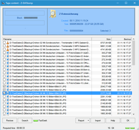Image resolution: width=139 pixels, height=130 pixels.
Task: Open the Report dropdown arrow
Action: click(88, 120)
